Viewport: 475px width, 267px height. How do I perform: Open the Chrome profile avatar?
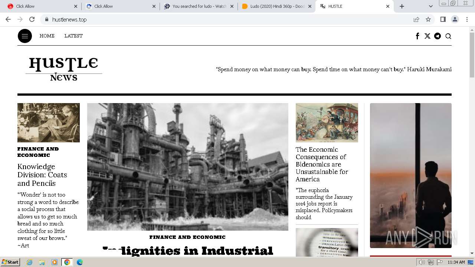point(455,19)
